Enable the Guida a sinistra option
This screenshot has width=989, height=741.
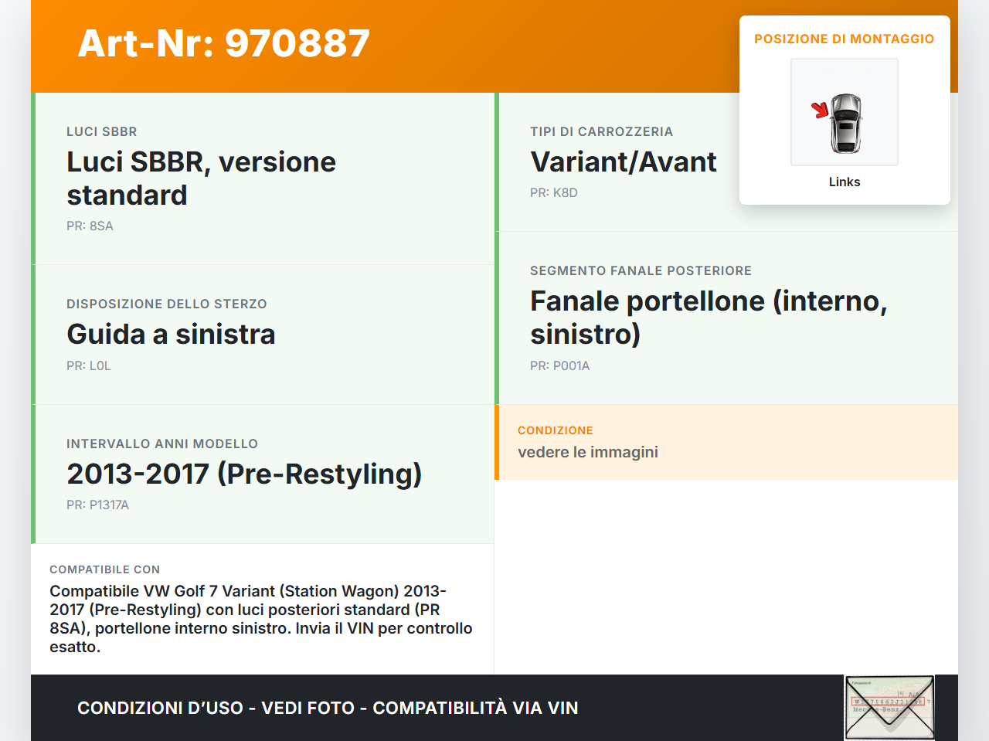pyautogui.click(x=171, y=334)
